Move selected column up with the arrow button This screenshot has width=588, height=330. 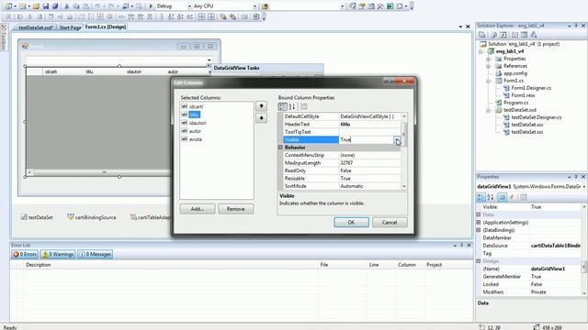click(x=261, y=106)
